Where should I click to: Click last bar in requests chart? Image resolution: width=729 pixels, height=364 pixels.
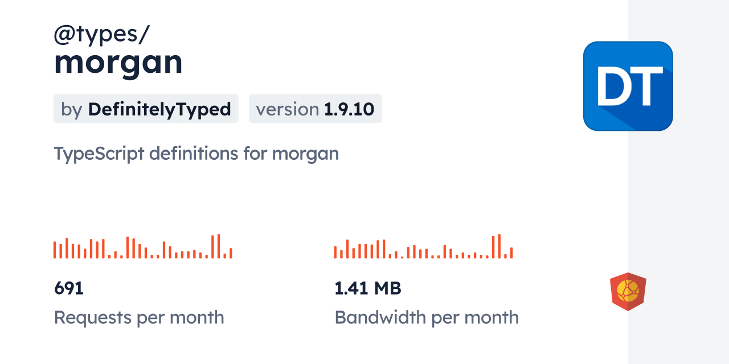(x=231, y=253)
